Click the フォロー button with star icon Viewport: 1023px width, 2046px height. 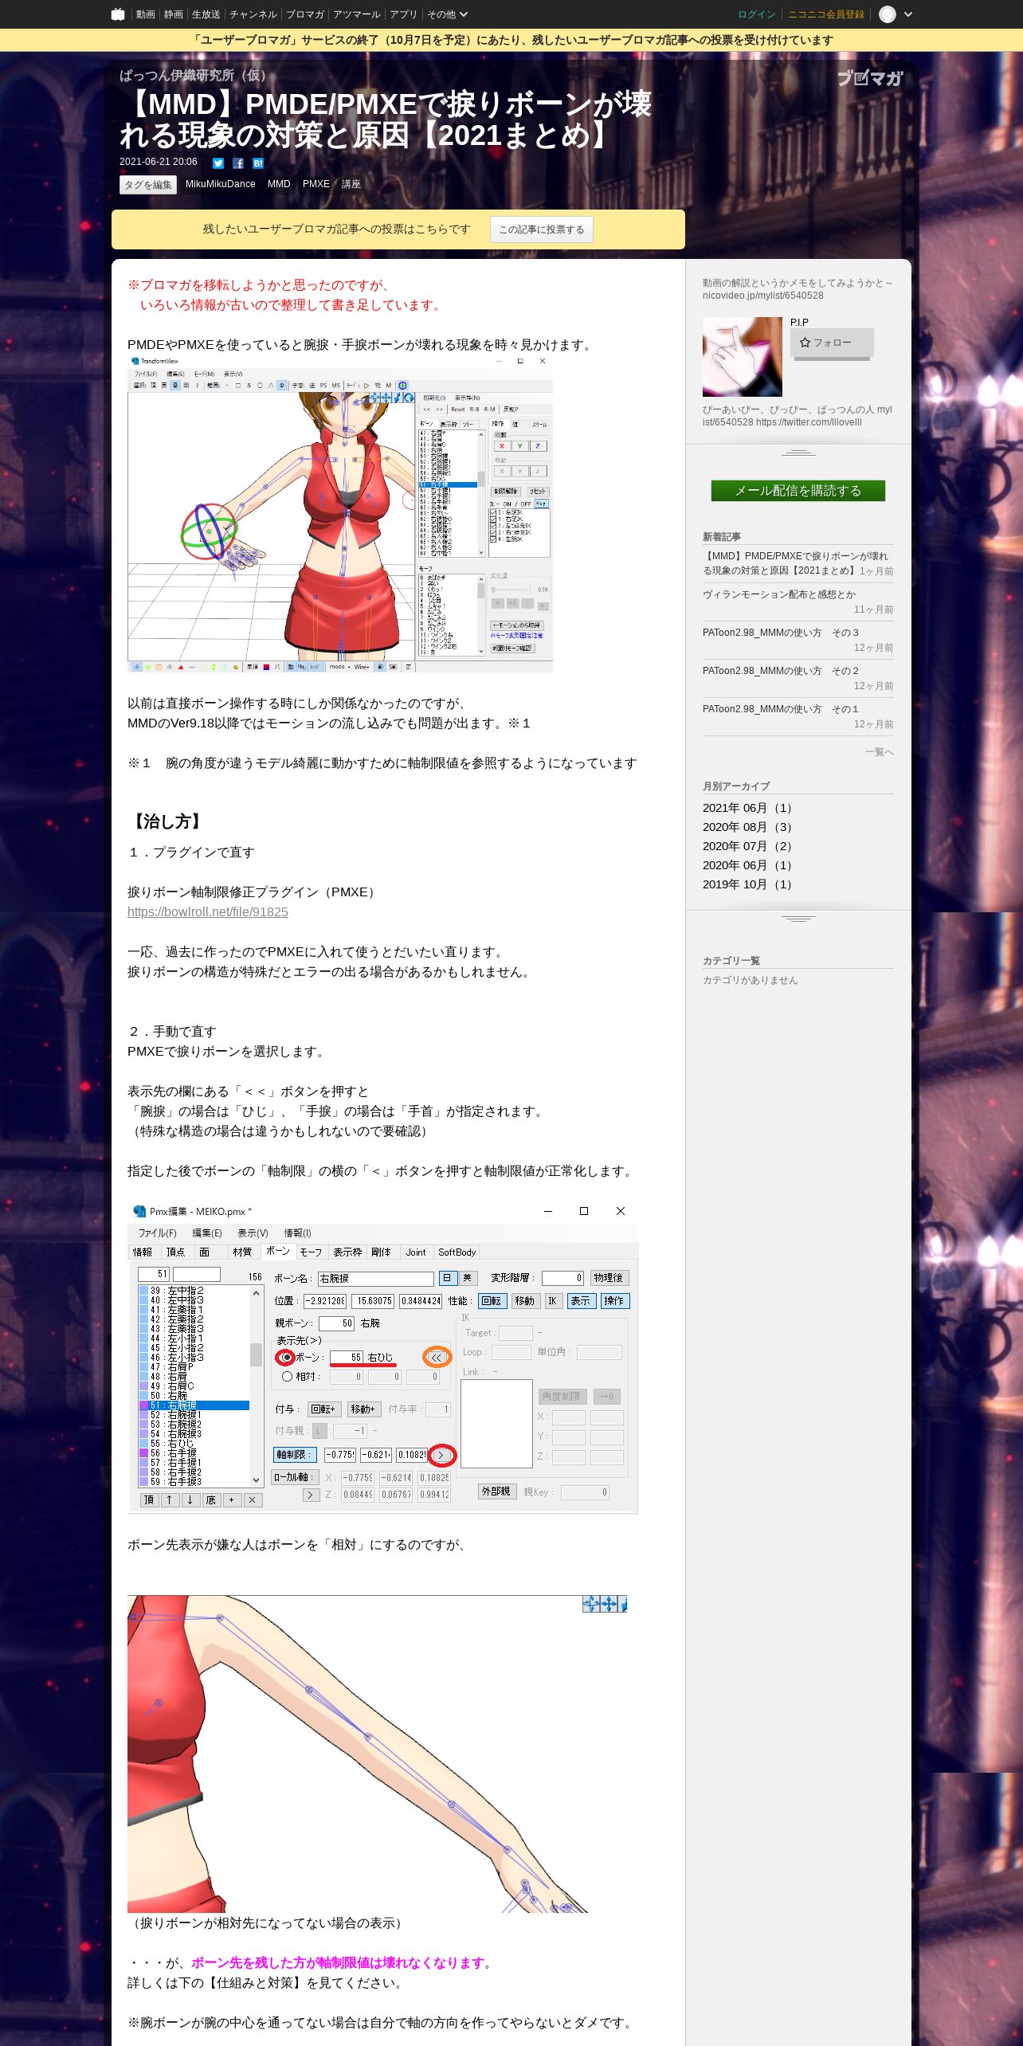832,343
